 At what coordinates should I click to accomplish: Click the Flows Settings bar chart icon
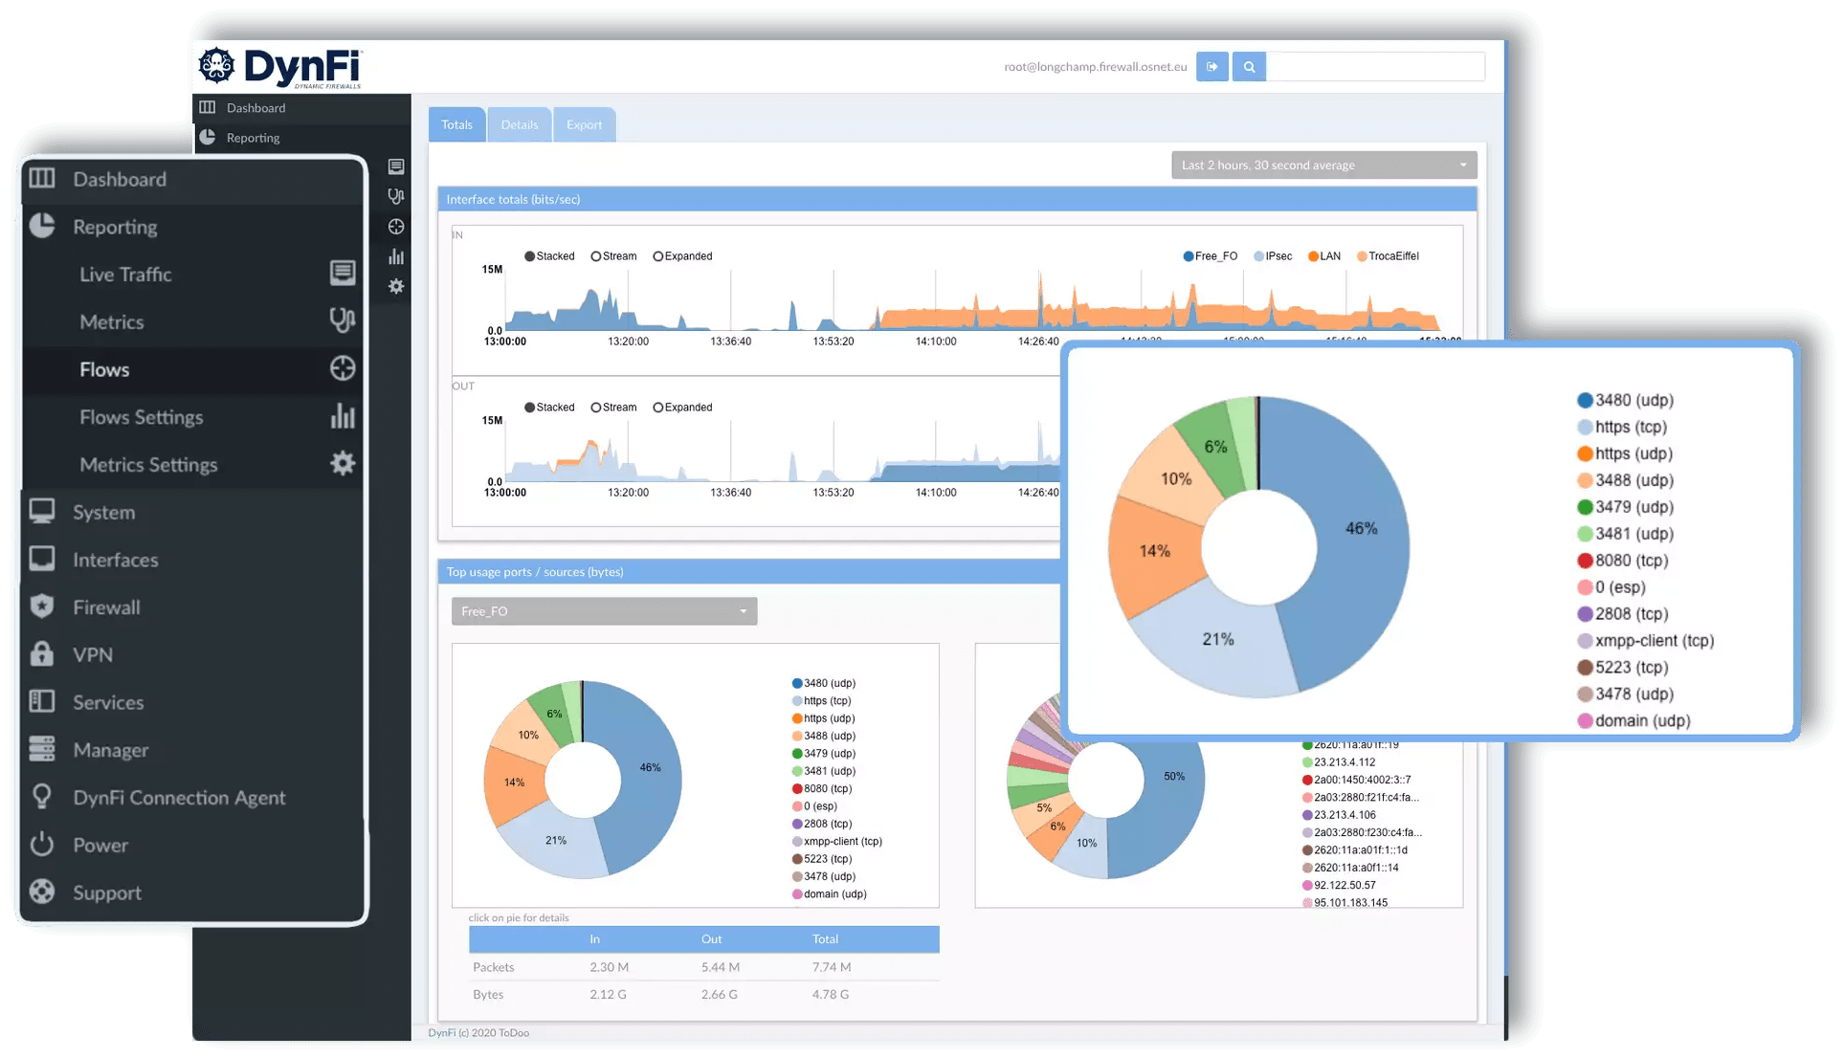[345, 417]
